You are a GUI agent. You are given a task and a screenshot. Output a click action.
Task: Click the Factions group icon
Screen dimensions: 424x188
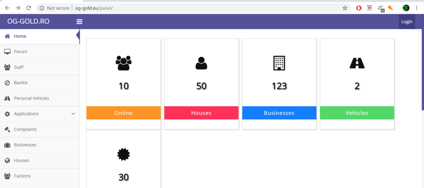coord(7,176)
